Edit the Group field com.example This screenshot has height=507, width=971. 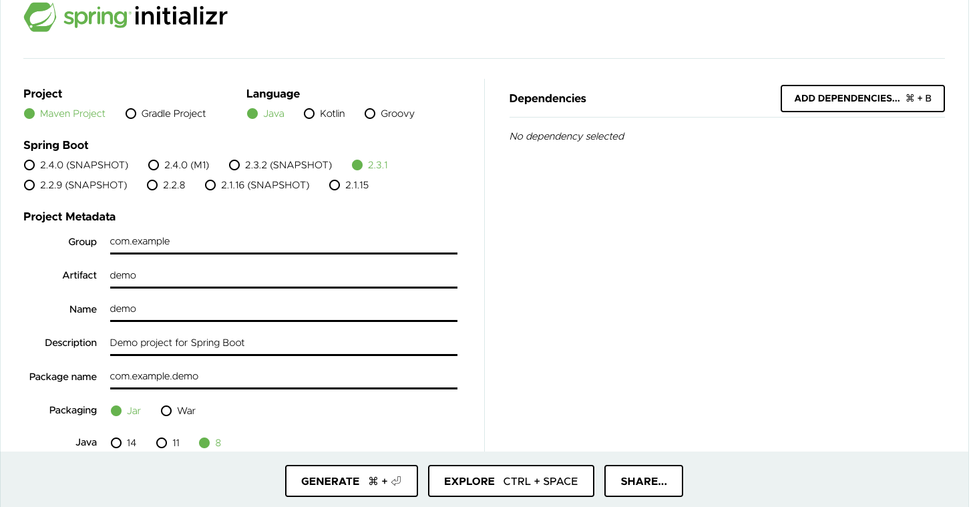tap(283, 242)
